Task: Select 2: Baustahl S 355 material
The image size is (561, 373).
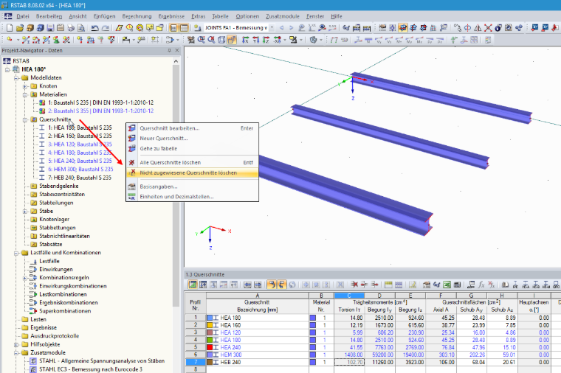Action: pos(100,111)
